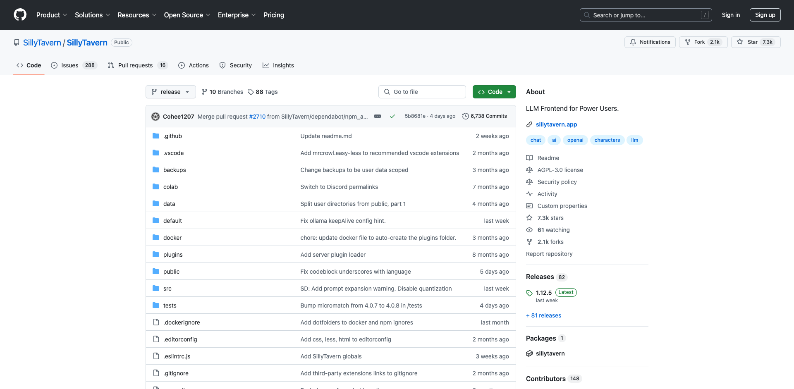Click the repository book icon beside SillyTavern
The height and width of the screenshot is (389, 794).
click(17, 43)
